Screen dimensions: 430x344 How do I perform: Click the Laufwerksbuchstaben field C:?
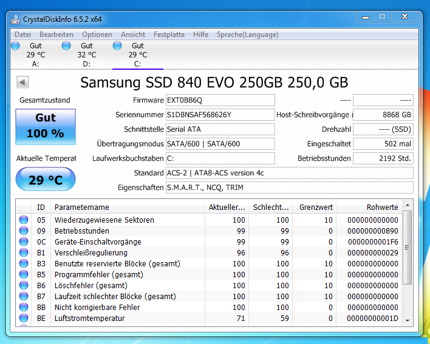point(220,158)
